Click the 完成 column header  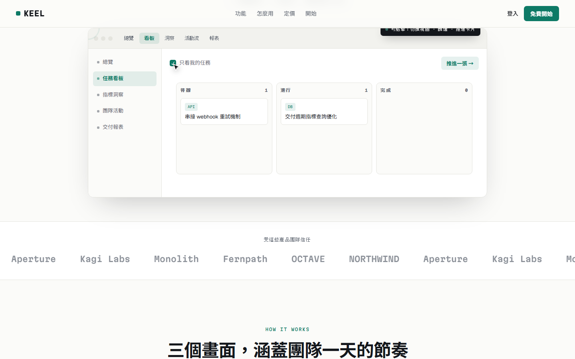(x=386, y=91)
